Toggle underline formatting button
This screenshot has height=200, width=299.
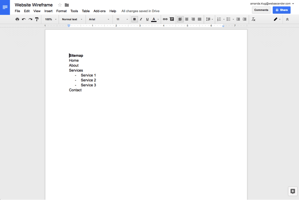pyautogui.click(x=147, y=19)
